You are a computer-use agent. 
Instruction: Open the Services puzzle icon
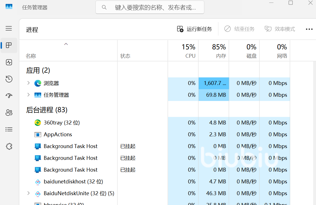[9, 146]
